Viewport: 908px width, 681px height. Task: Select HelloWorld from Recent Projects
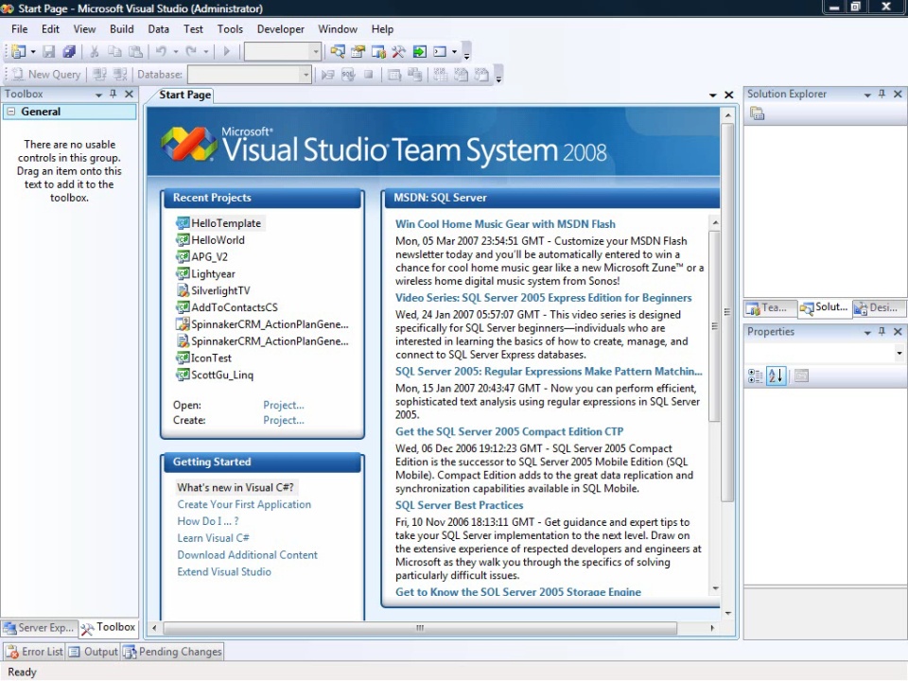[217, 239]
